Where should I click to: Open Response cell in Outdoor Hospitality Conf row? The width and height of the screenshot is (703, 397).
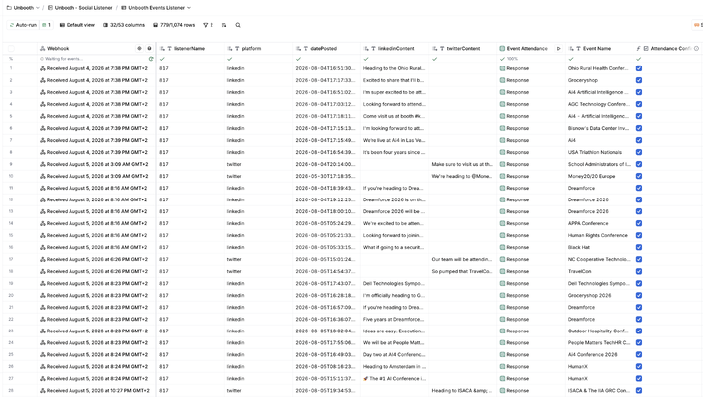(x=531, y=331)
